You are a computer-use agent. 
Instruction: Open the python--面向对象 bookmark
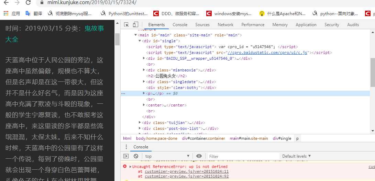coord(335,14)
